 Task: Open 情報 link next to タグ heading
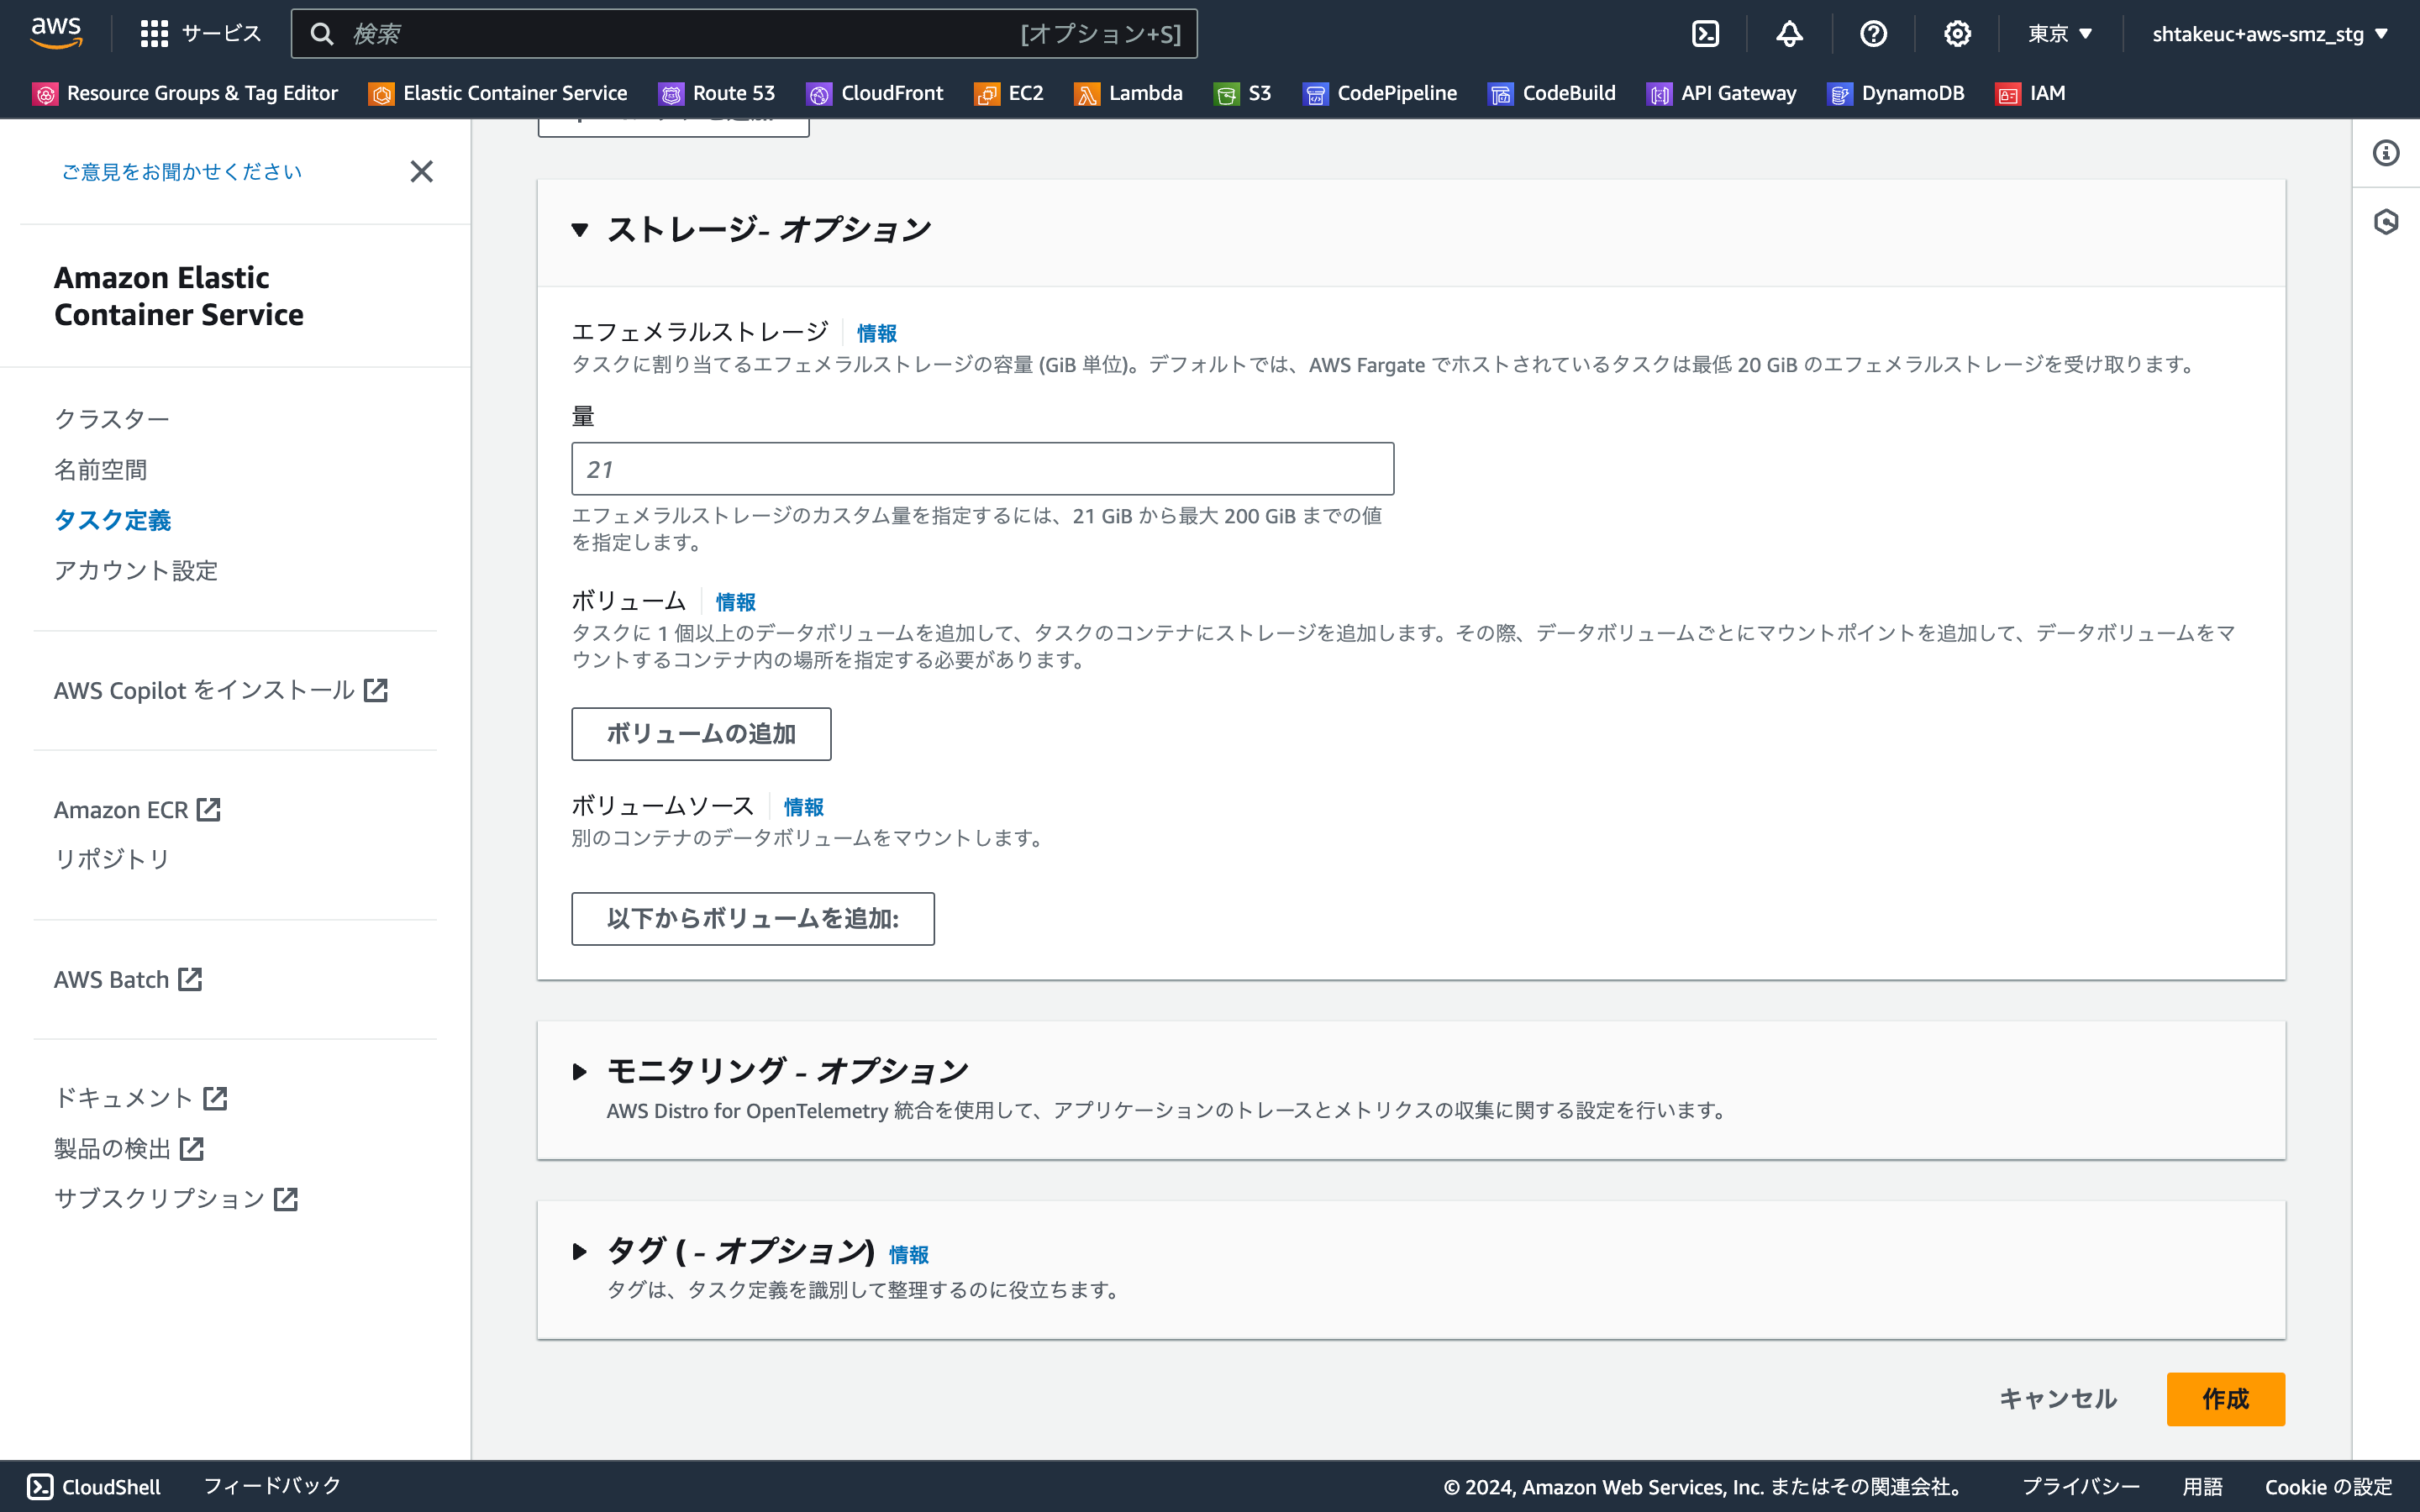tap(909, 1254)
